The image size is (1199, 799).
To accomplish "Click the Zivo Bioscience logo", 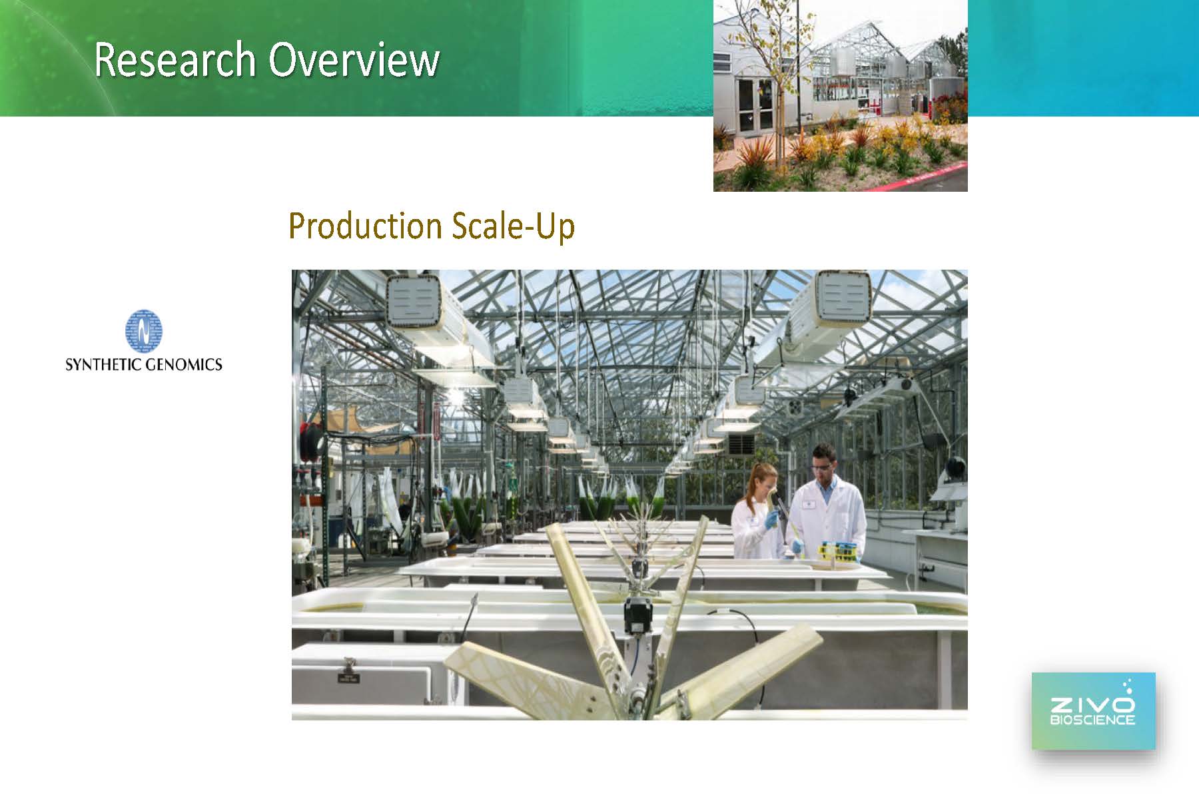I will (1093, 711).
